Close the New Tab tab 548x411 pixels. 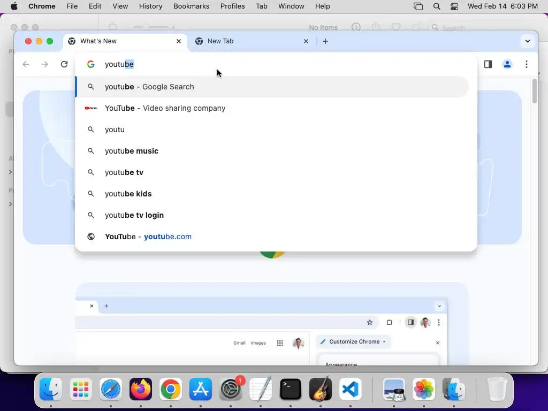306,41
